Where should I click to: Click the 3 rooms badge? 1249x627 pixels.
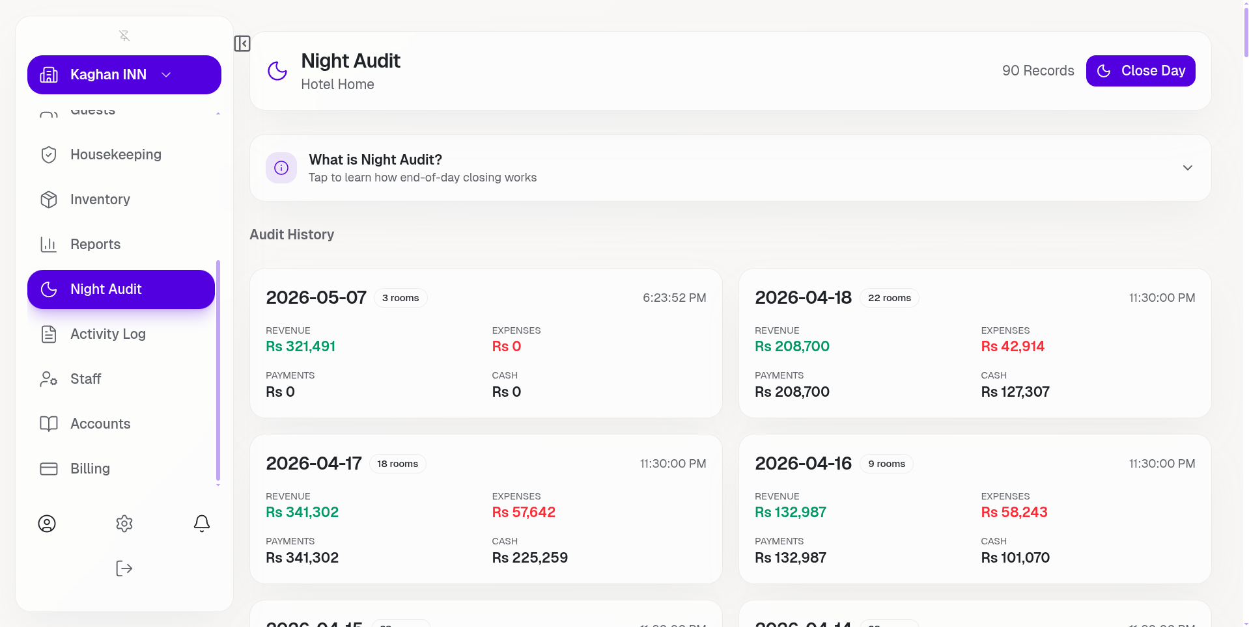pyautogui.click(x=400, y=298)
